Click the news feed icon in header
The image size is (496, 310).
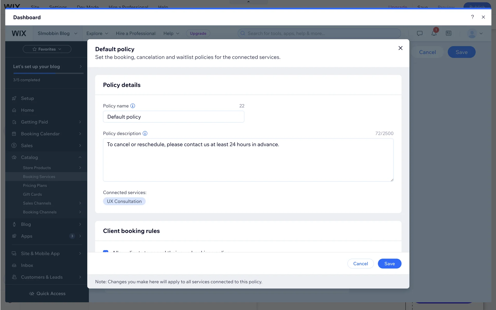tap(448, 33)
